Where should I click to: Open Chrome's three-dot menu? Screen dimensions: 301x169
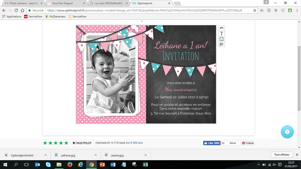[x=297, y=10]
